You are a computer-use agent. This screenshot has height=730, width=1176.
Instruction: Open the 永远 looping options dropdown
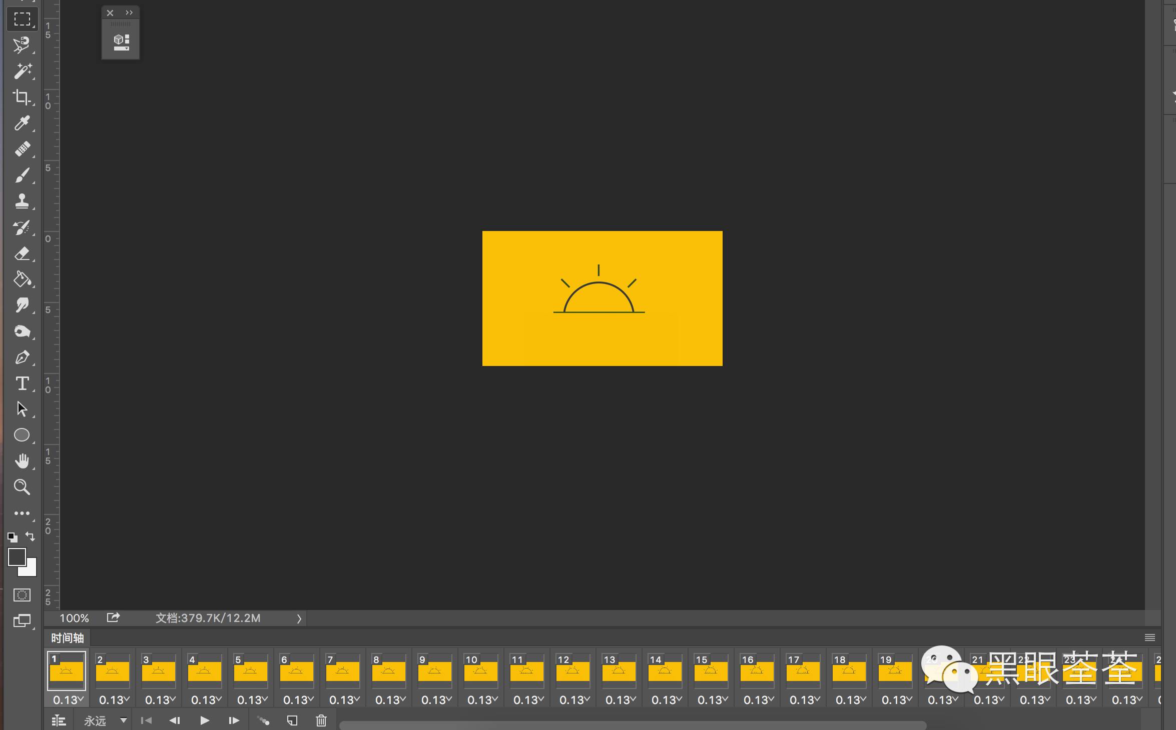pos(105,720)
